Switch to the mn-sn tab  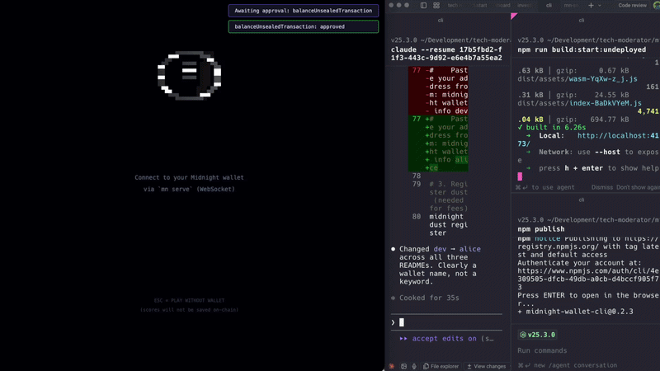click(571, 6)
